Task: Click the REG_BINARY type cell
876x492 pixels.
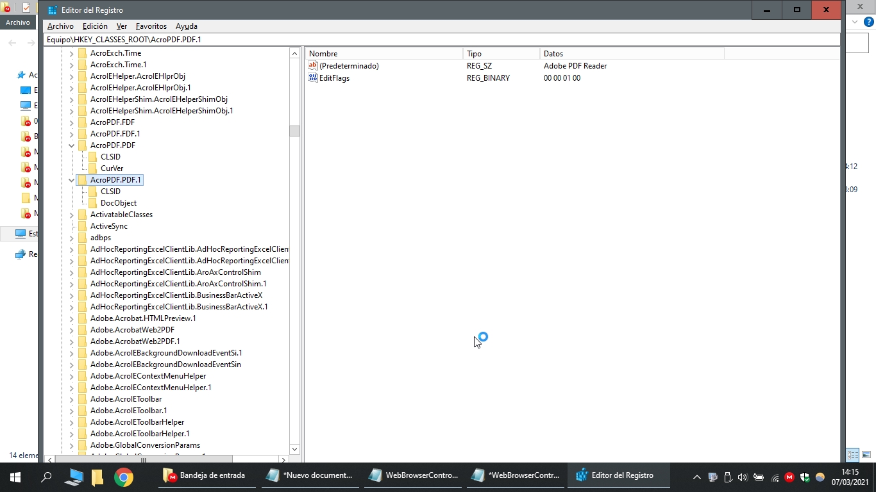Action: 488,78
